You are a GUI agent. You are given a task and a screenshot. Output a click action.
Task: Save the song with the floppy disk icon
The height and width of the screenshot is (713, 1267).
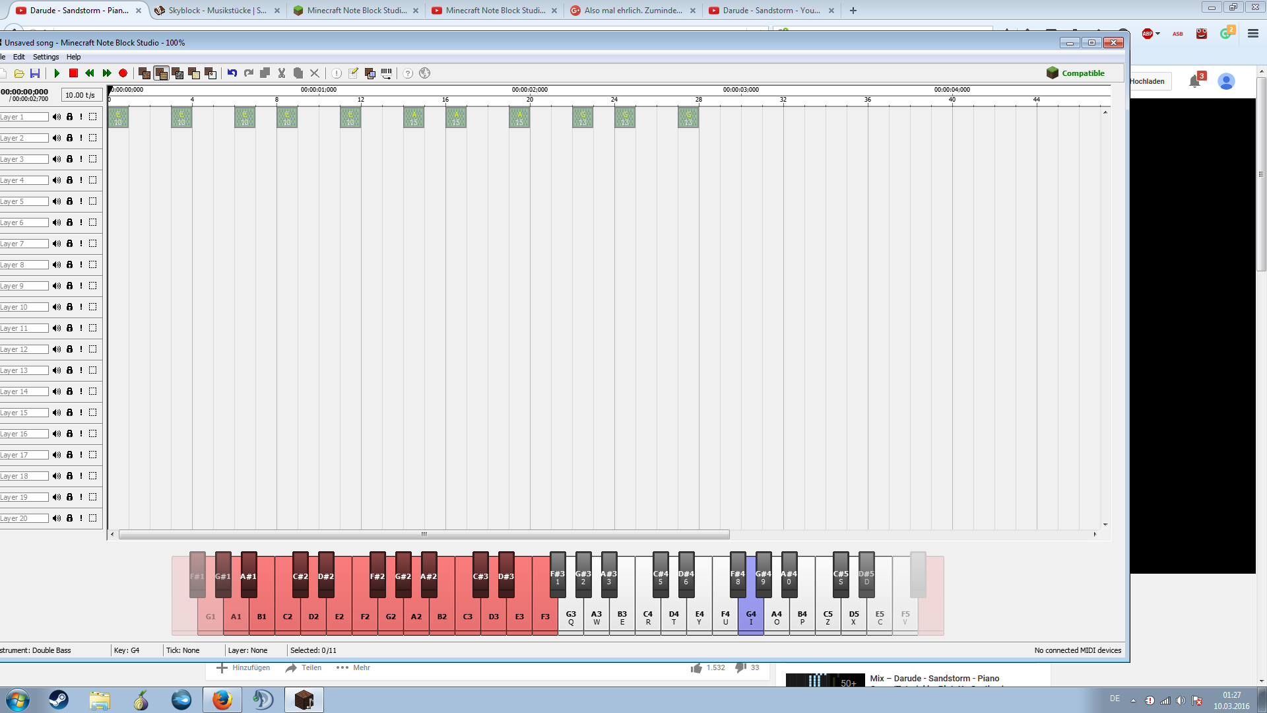tap(35, 73)
